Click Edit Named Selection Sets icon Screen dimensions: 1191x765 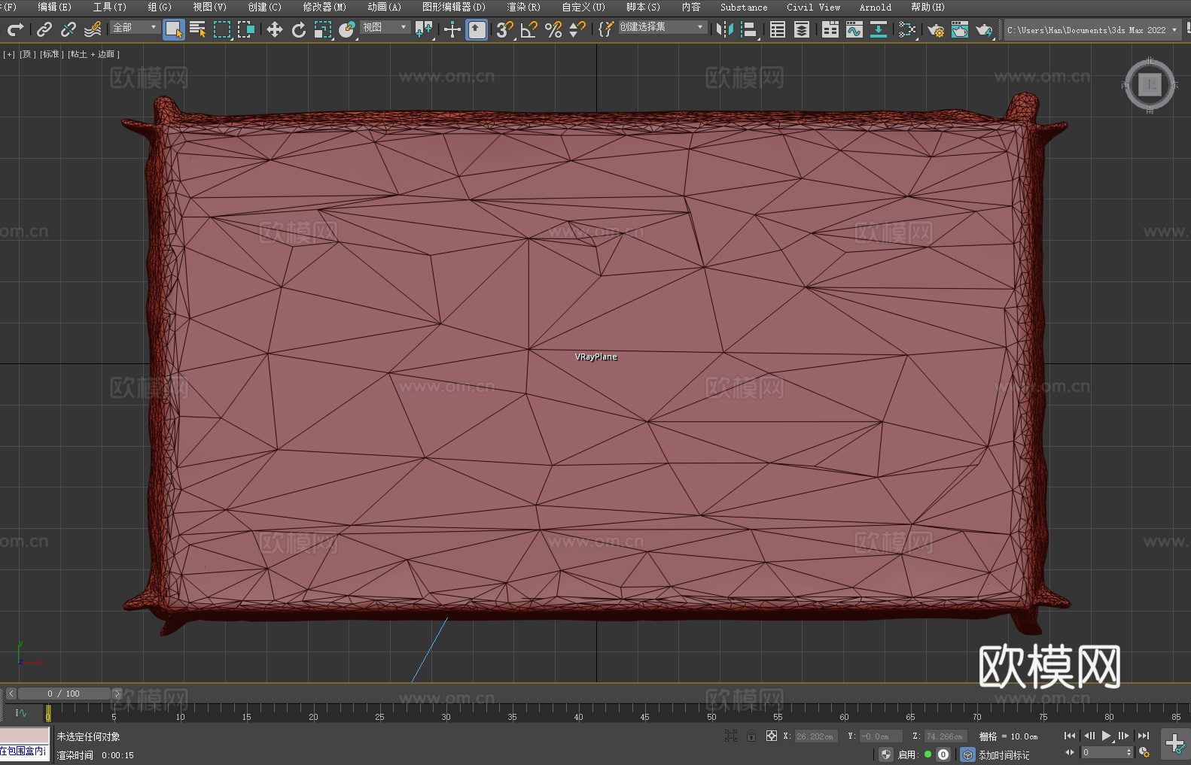pyautogui.click(x=606, y=29)
